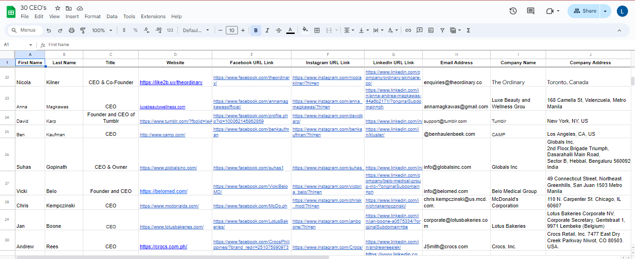Image resolution: width=635 pixels, height=259 pixels.
Task: Open the Google Sheets home icon
Action: coord(11,12)
